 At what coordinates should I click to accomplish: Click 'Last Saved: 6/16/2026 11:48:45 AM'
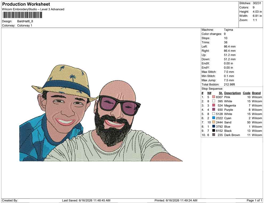pyautogui.click(x=86, y=200)
